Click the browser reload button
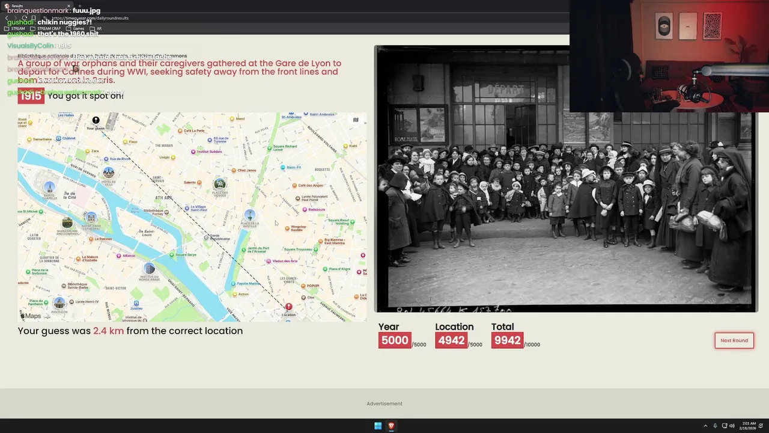 pyautogui.click(x=26, y=18)
